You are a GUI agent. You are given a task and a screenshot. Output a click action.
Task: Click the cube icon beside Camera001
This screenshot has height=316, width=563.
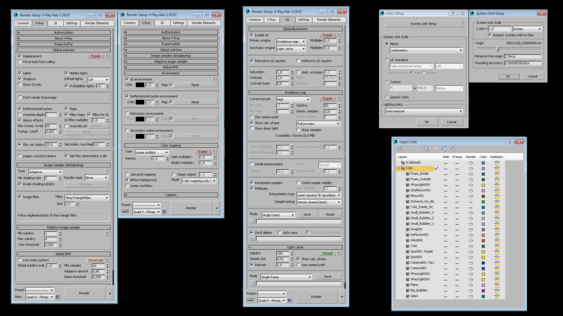(x=408, y=268)
